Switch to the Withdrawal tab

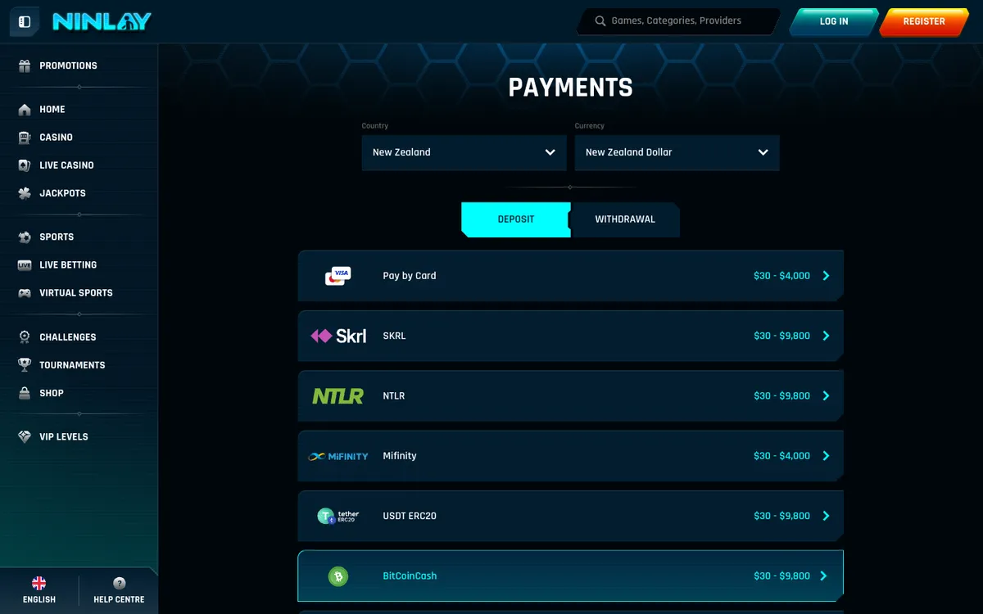click(x=625, y=219)
